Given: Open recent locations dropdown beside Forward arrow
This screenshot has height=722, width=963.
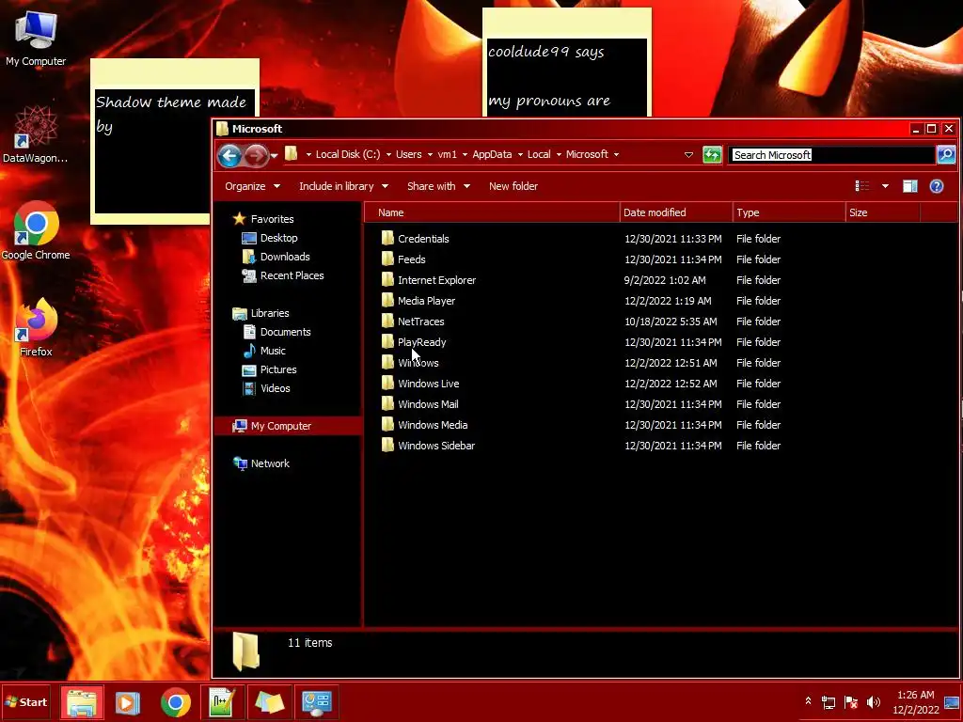Looking at the screenshot, I should [x=274, y=156].
